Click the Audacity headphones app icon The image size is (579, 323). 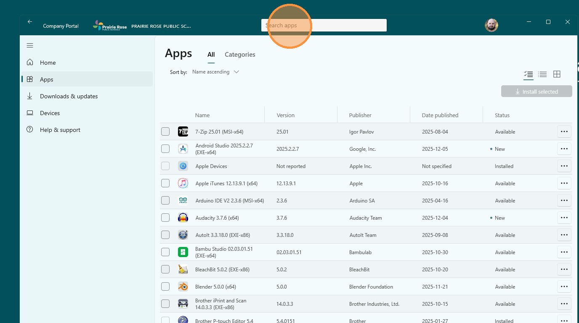(183, 218)
